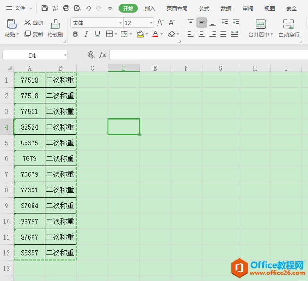Toggle italic formatting

pyautogui.click(x=86, y=34)
